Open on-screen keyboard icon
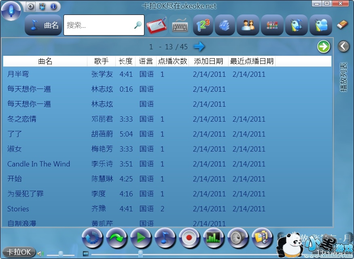Image resolution: width=354 pixels, height=259 pixels. point(180,25)
